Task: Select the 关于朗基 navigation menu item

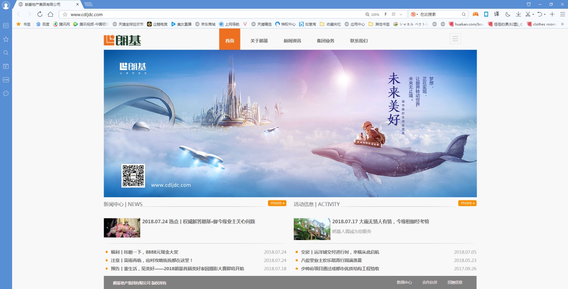Action: pyautogui.click(x=259, y=41)
